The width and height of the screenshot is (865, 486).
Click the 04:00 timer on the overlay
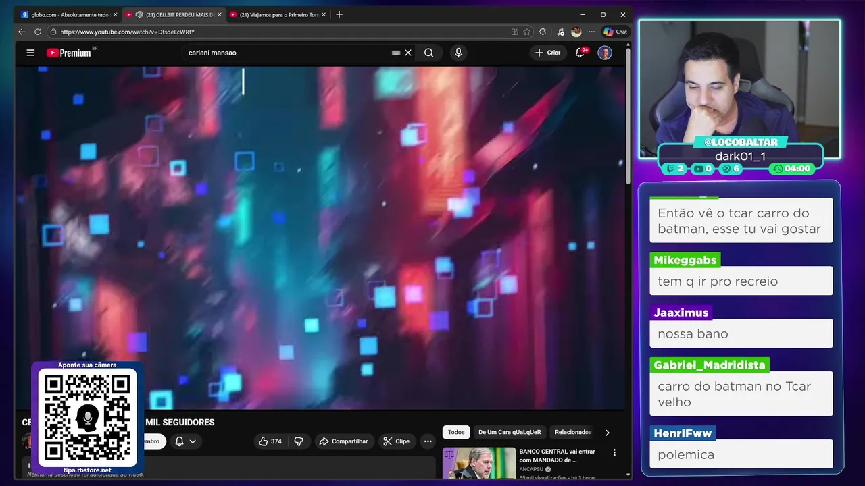tap(792, 169)
